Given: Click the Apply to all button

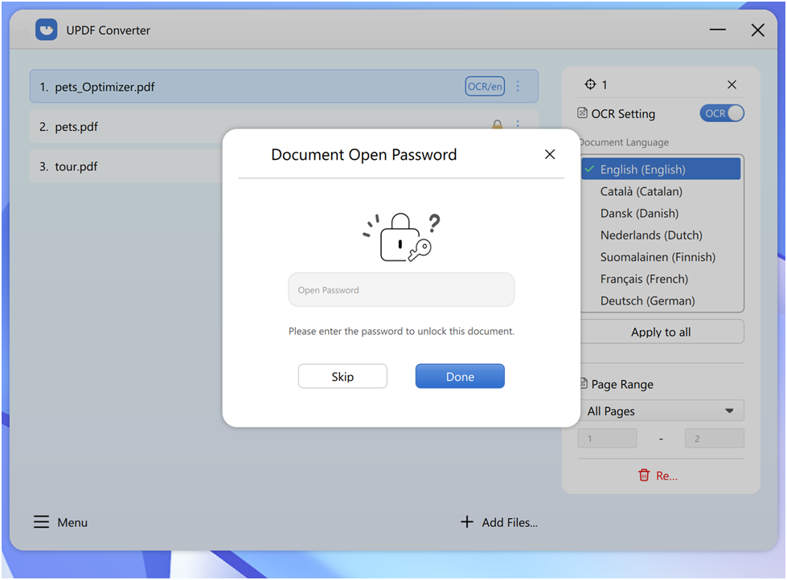Looking at the screenshot, I should 661,332.
